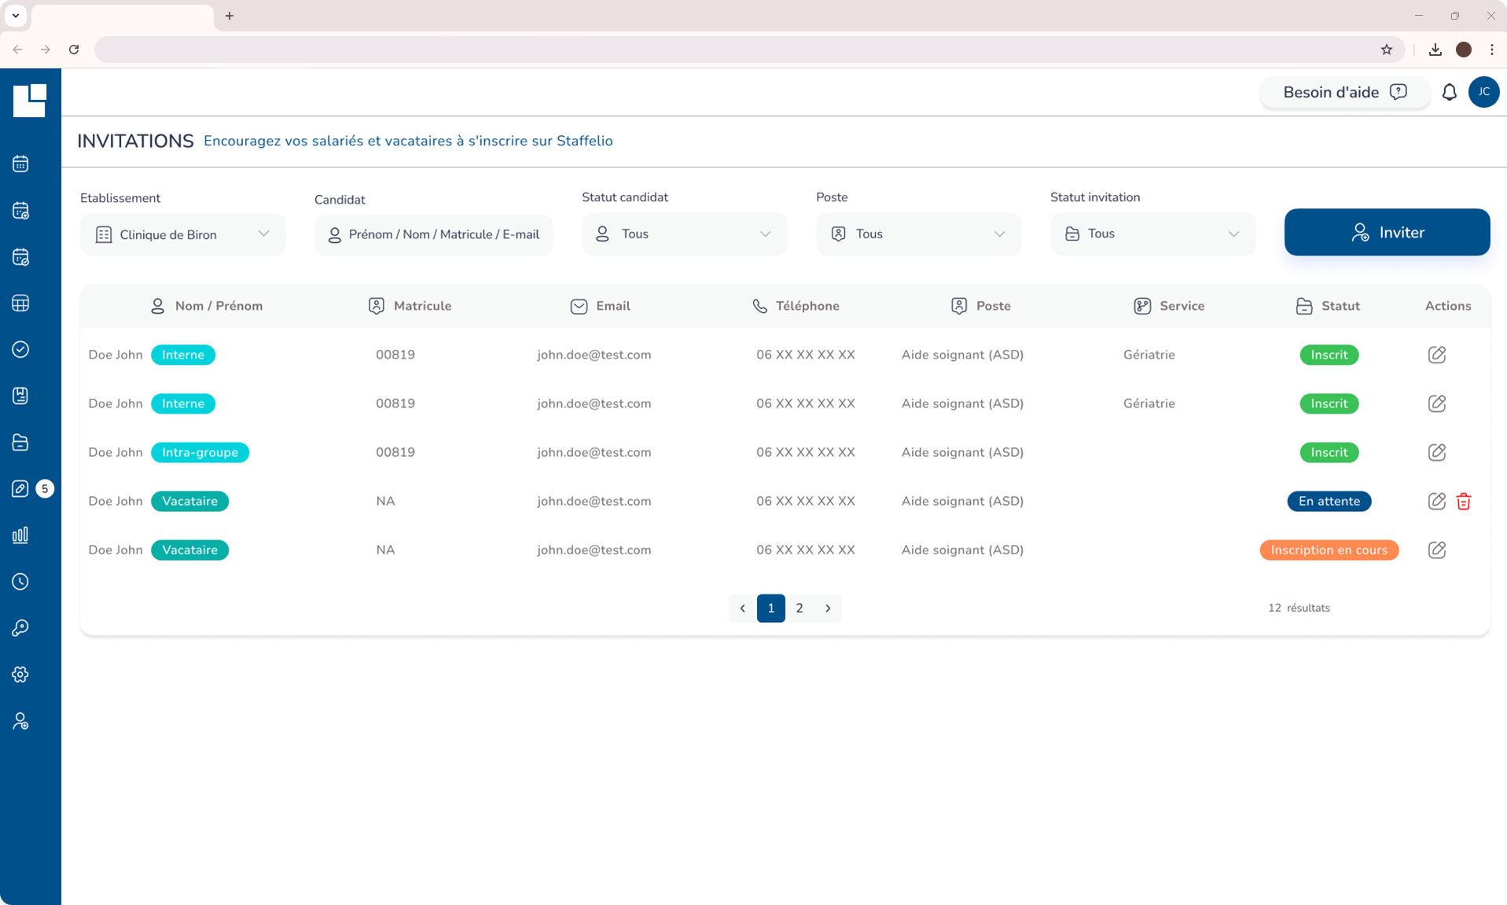Click the red trash delete icon
This screenshot has width=1507, height=905.
click(1463, 502)
